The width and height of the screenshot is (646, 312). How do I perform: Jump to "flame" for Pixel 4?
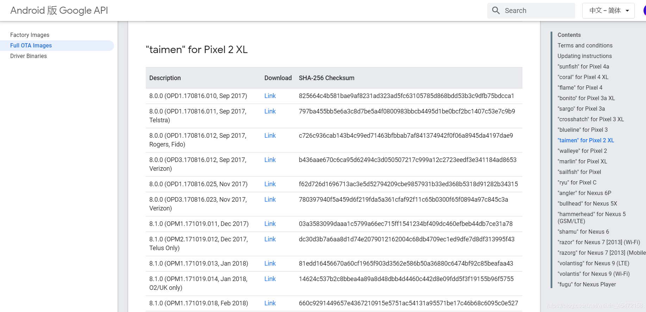coord(580,87)
